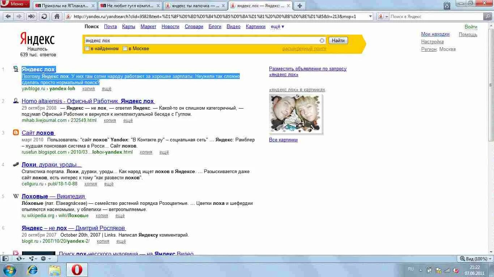The width and height of the screenshot is (494, 277).
Task: Open the Видео service link
Action: coord(234,27)
